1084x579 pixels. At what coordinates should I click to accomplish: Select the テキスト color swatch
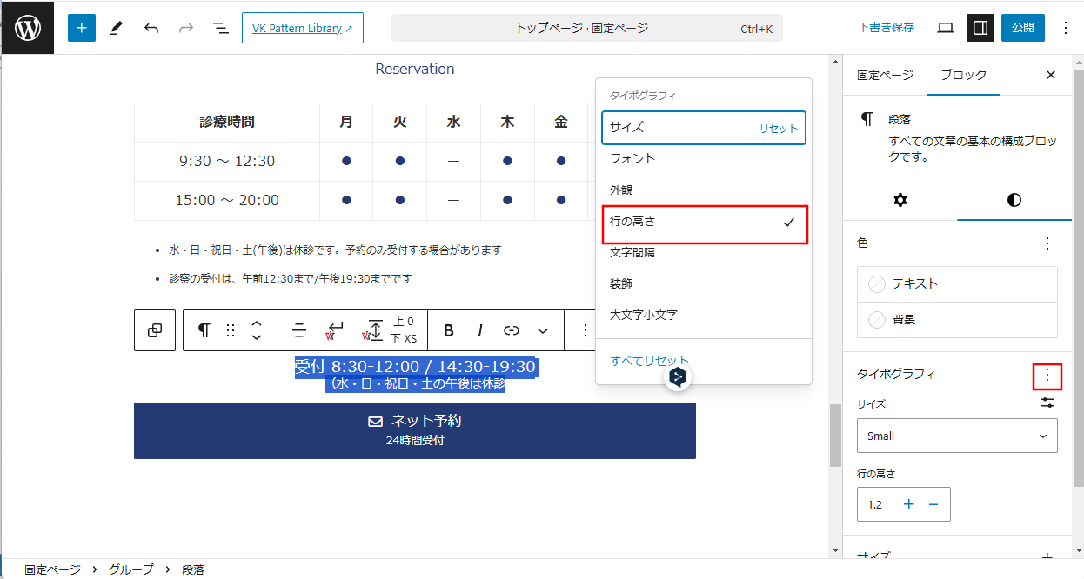pyautogui.click(x=957, y=284)
